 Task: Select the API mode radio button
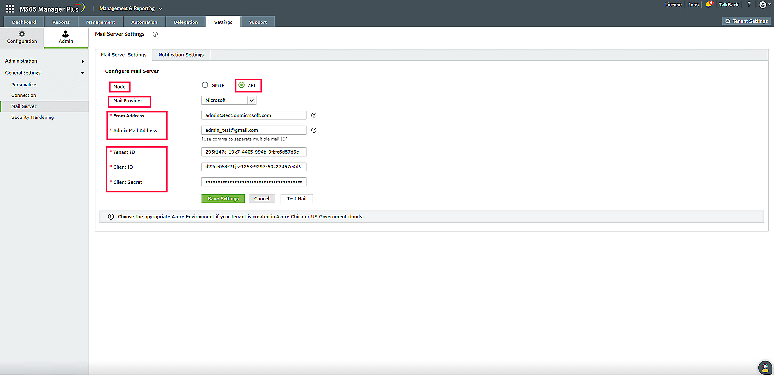coord(241,85)
